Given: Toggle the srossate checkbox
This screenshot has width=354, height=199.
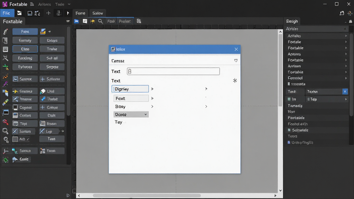Looking at the screenshot, I should coord(289,84).
